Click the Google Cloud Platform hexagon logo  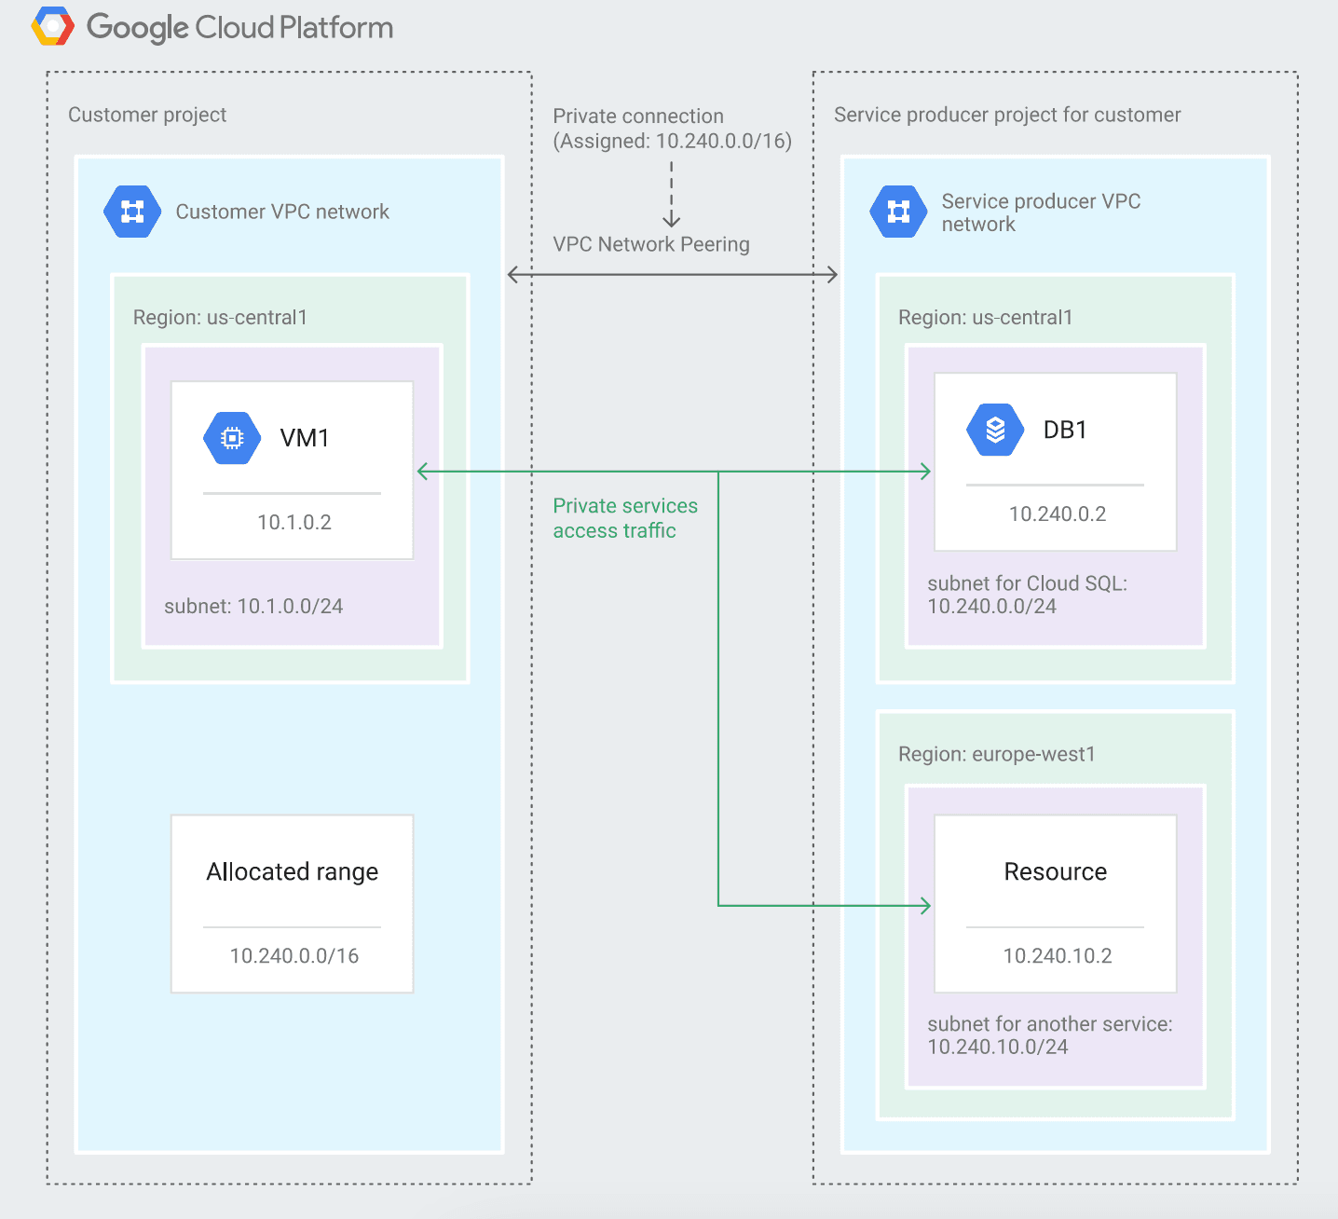[52, 27]
